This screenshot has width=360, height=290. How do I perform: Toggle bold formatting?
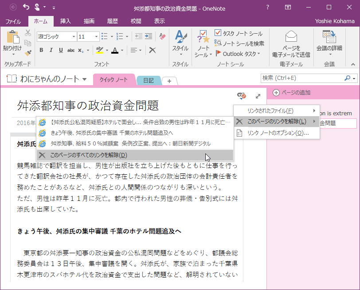click(x=41, y=50)
